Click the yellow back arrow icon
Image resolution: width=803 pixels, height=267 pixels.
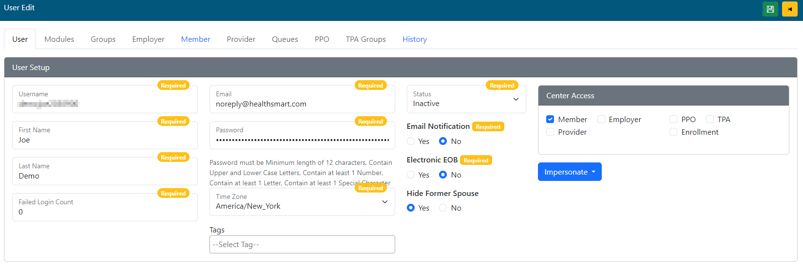(789, 9)
